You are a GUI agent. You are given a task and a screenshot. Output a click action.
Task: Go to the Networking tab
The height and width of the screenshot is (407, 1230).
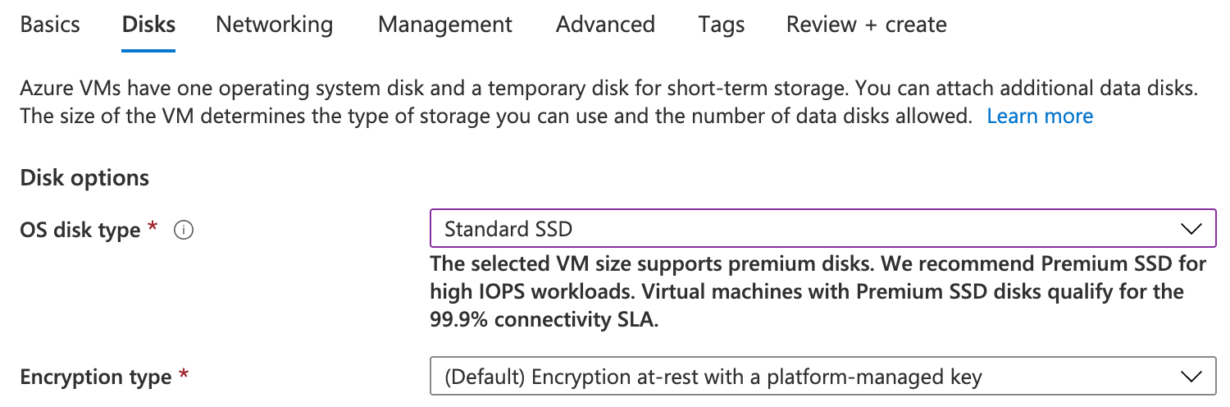tap(274, 25)
